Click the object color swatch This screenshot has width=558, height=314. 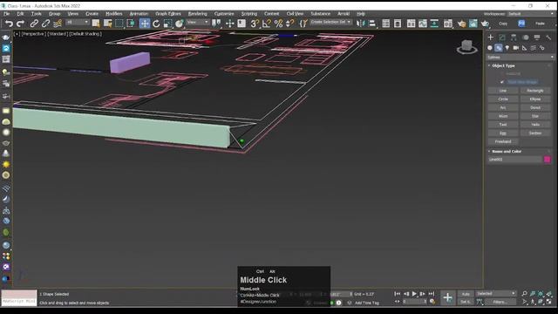pyautogui.click(x=548, y=160)
